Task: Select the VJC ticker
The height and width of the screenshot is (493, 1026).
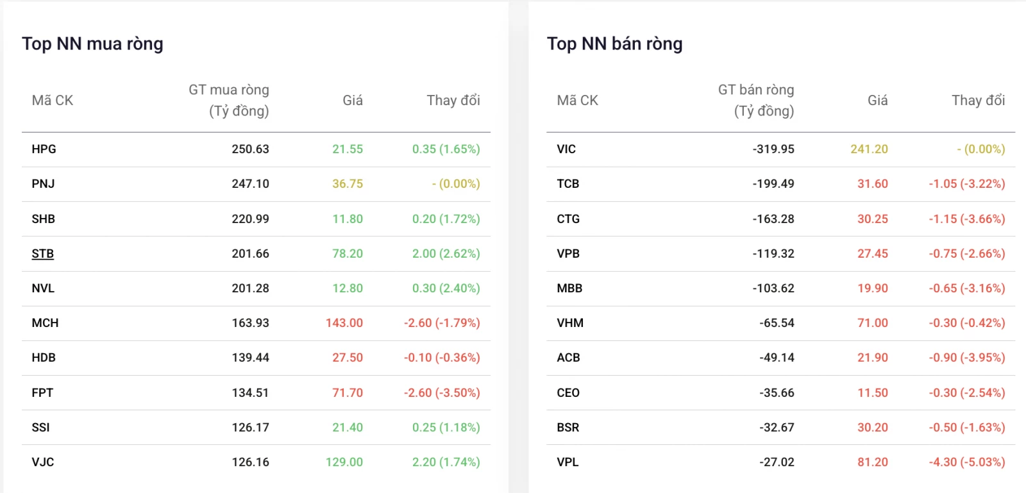Action: pyautogui.click(x=43, y=462)
